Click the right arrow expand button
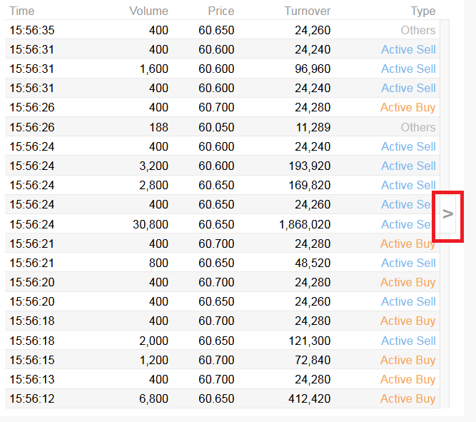 (447, 214)
